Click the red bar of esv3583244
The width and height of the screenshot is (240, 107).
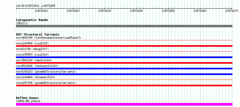124,63
